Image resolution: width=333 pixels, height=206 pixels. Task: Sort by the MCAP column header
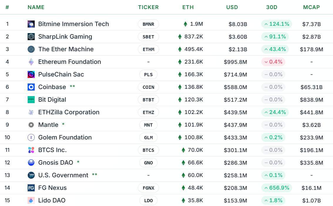pyautogui.click(x=311, y=7)
